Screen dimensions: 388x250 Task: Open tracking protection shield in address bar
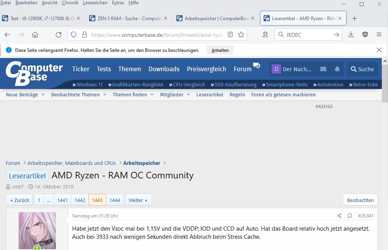pyautogui.click(x=74, y=34)
